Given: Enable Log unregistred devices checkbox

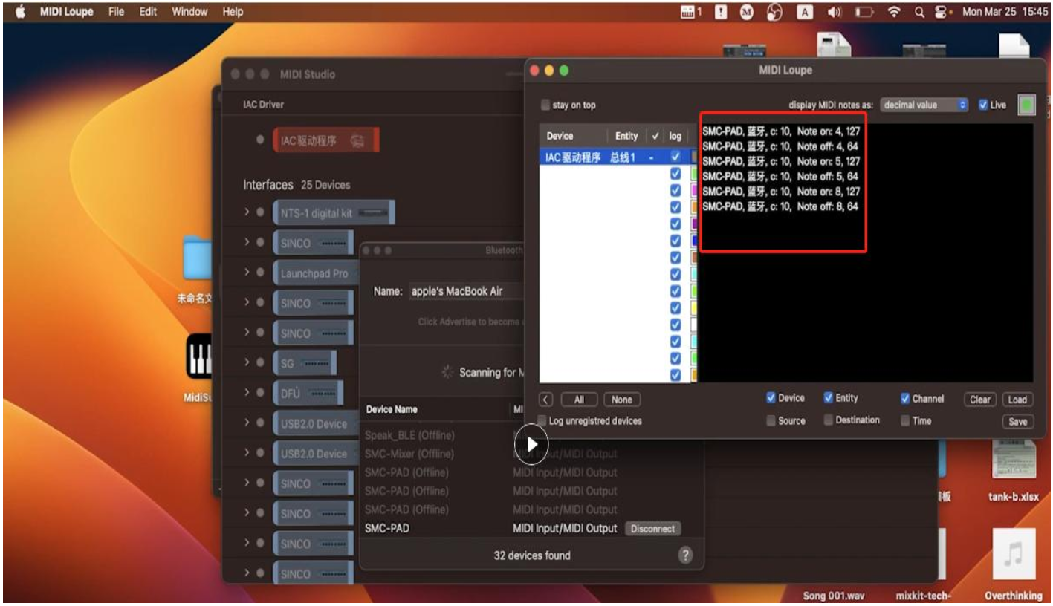Looking at the screenshot, I should [x=543, y=421].
